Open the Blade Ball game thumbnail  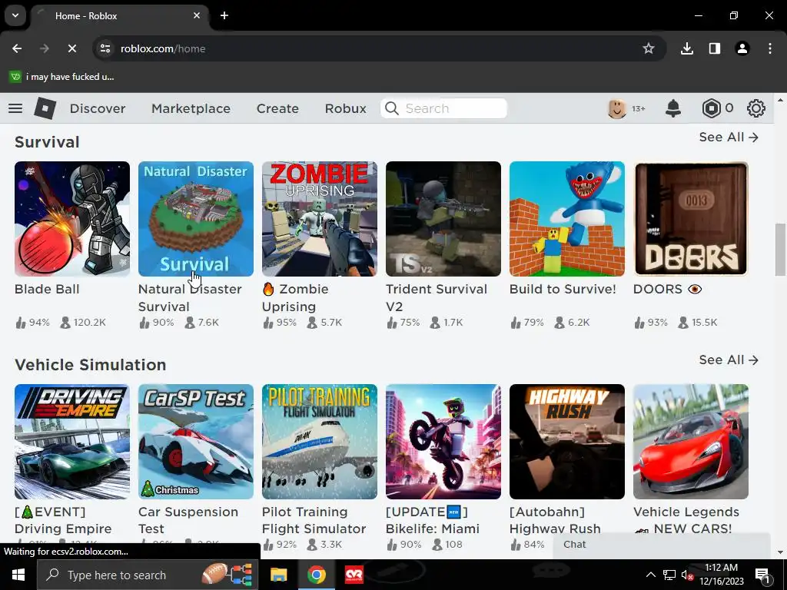[72, 219]
